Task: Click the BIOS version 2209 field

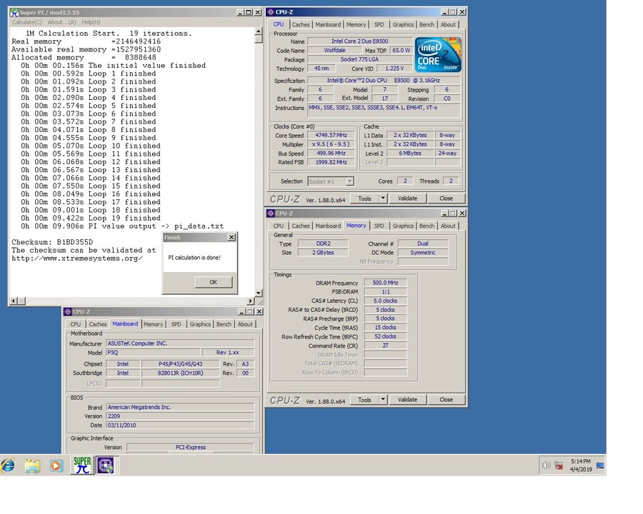Action: (180, 416)
